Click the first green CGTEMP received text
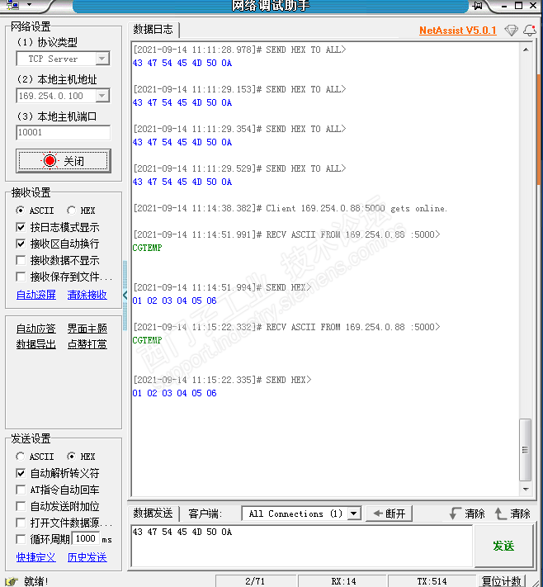Viewport: 543px width, 587px height. click(147, 248)
